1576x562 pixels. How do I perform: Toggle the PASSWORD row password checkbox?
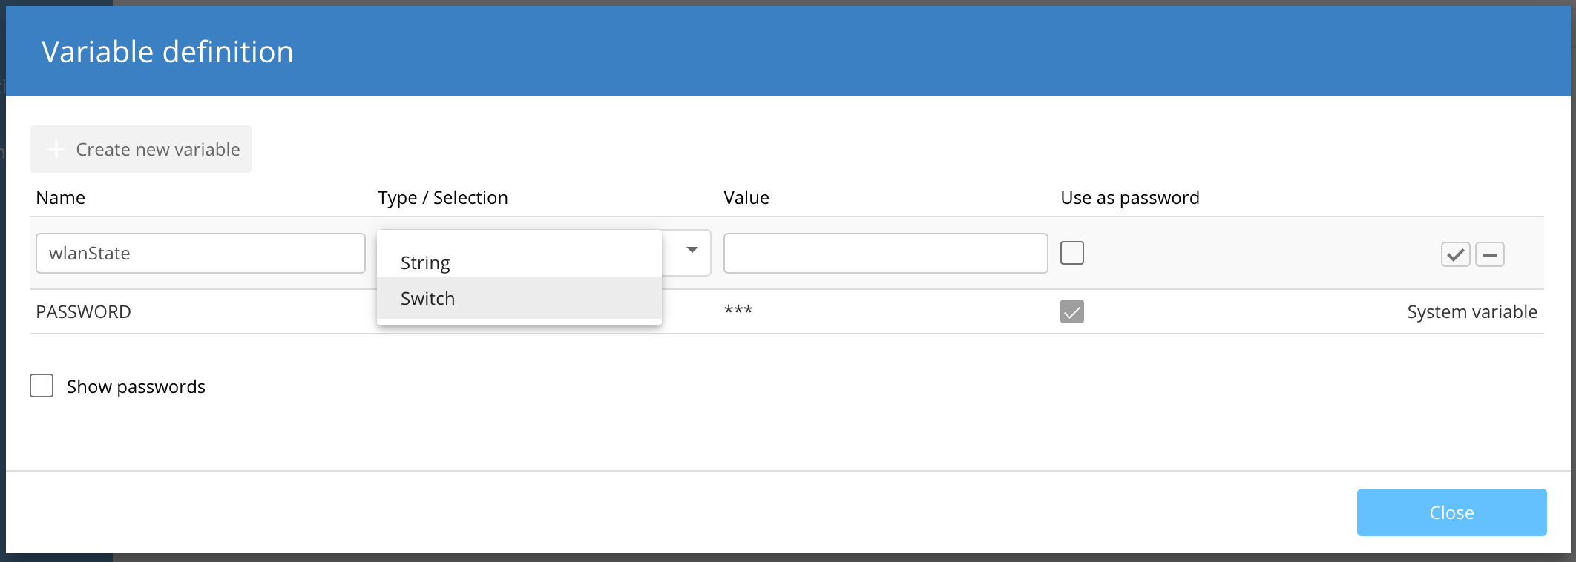coord(1071,311)
